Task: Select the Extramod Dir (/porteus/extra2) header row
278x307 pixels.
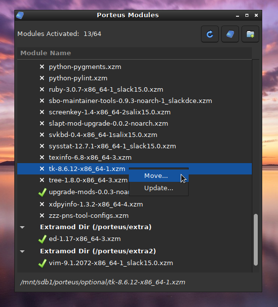Action: [x=134, y=251]
